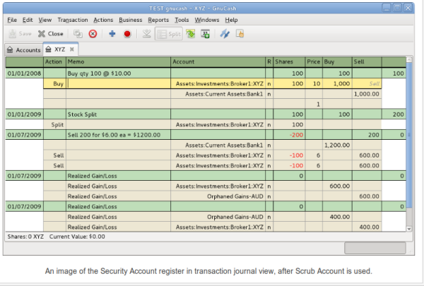Open the File menu
This screenshot has height=286, width=424.
pyautogui.click(x=12, y=20)
